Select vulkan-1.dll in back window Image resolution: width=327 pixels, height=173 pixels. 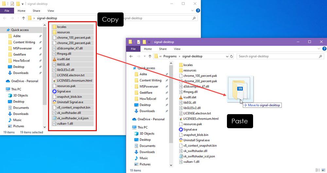click(x=63, y=124)
